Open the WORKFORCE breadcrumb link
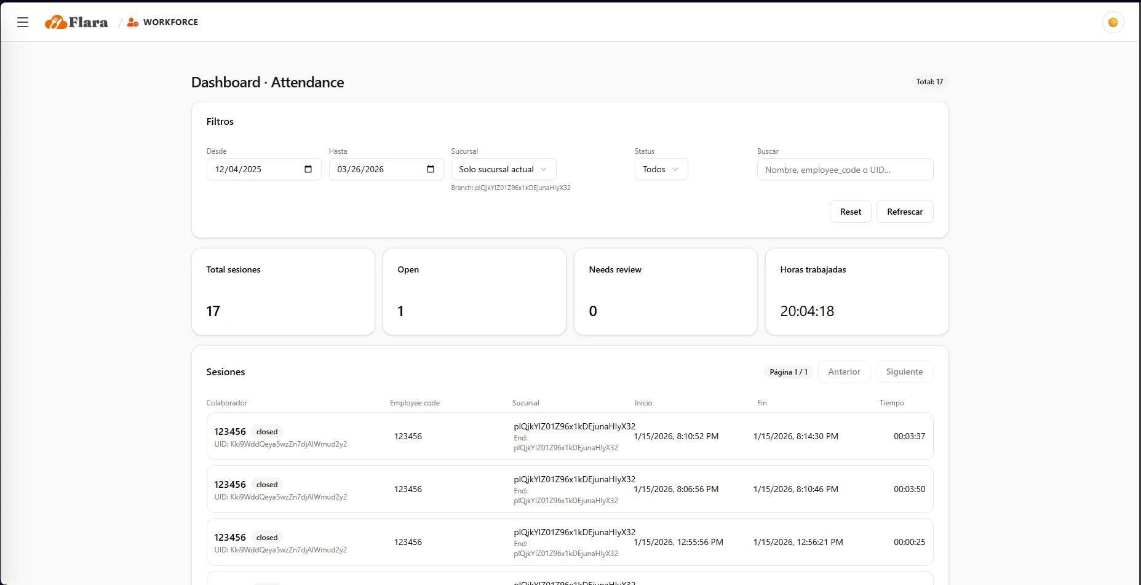1141x585 pixels. pyautogui.click(x=170, y=22)
